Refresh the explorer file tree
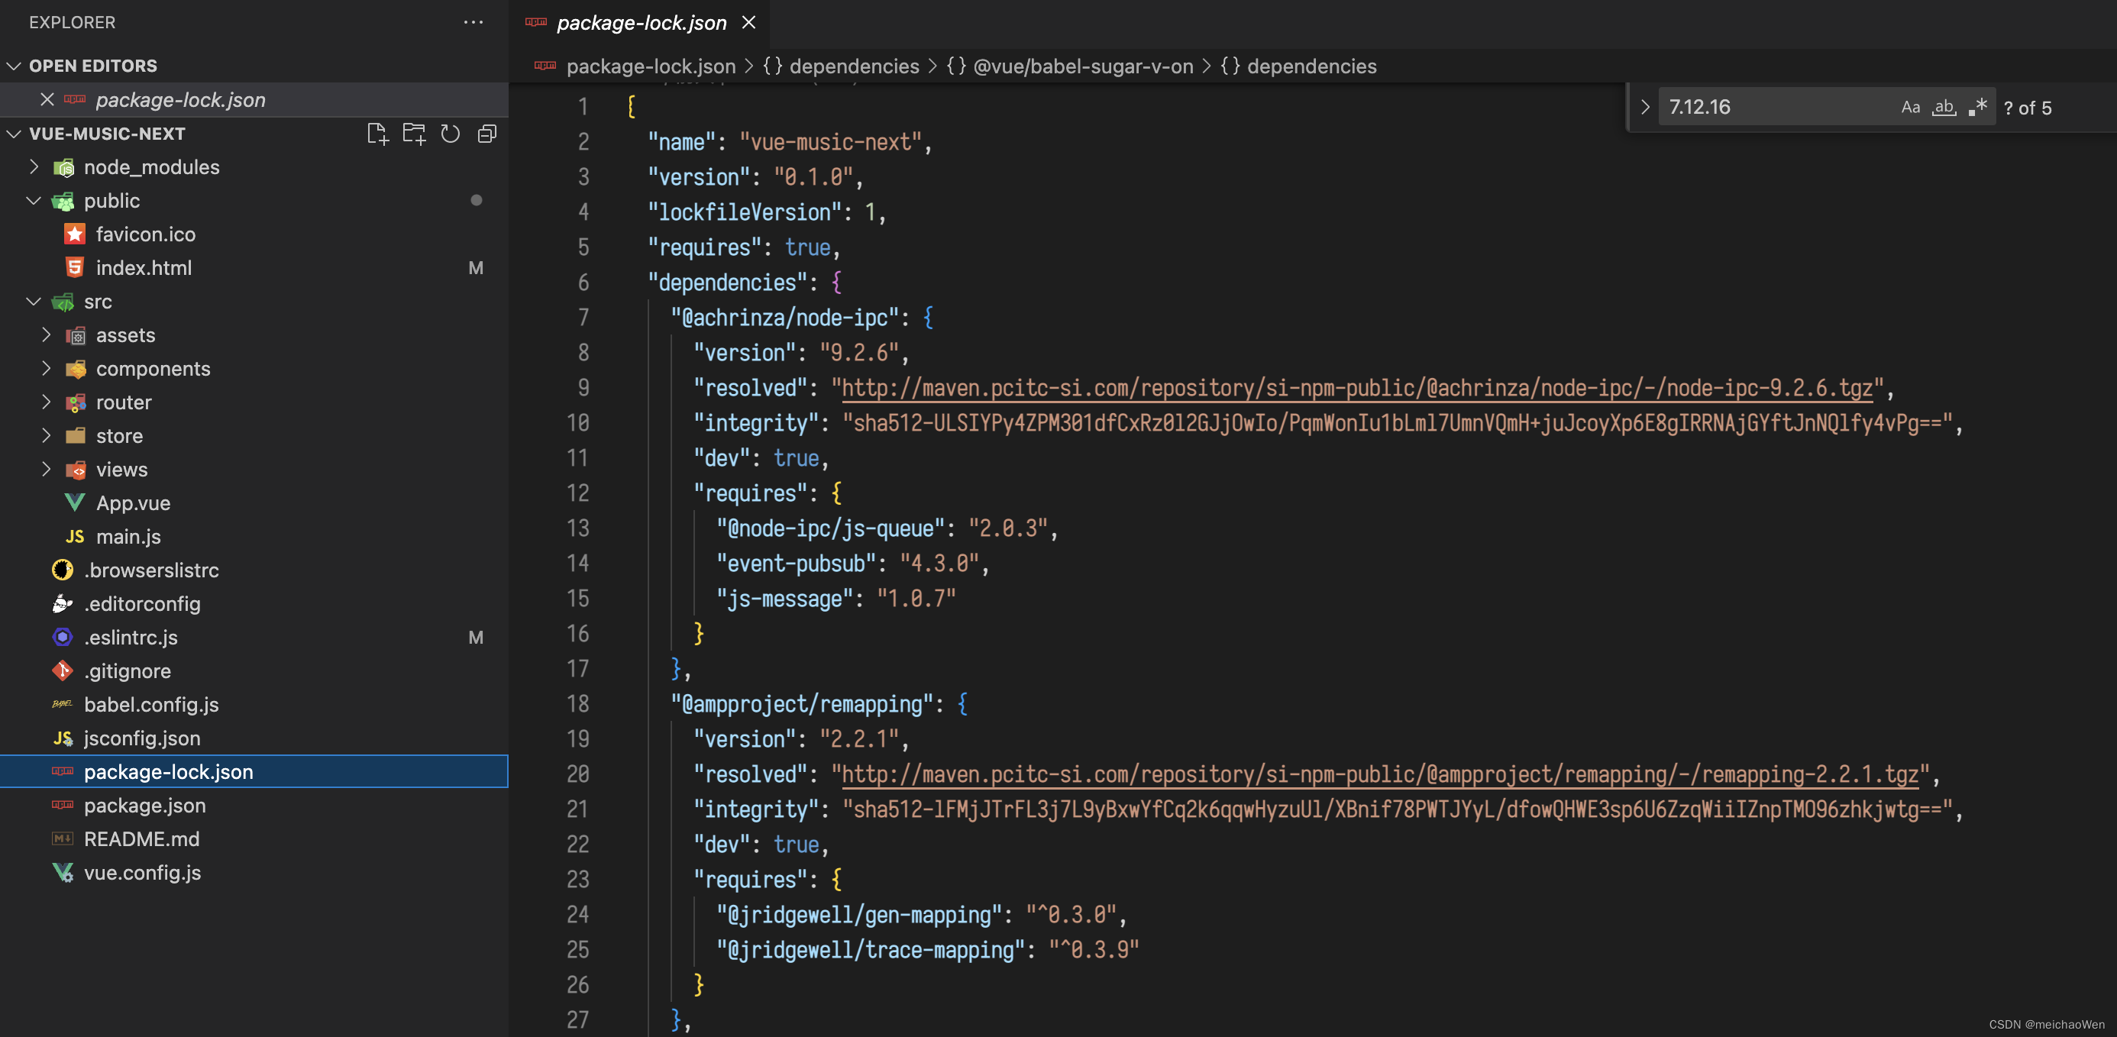This screenshot has height=1037, width=2117. 450,134
